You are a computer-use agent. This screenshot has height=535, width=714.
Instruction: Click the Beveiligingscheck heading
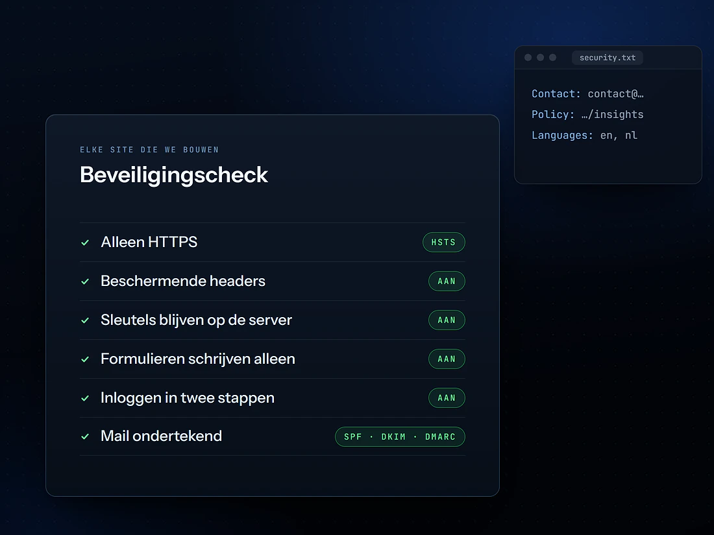[174, 175]
